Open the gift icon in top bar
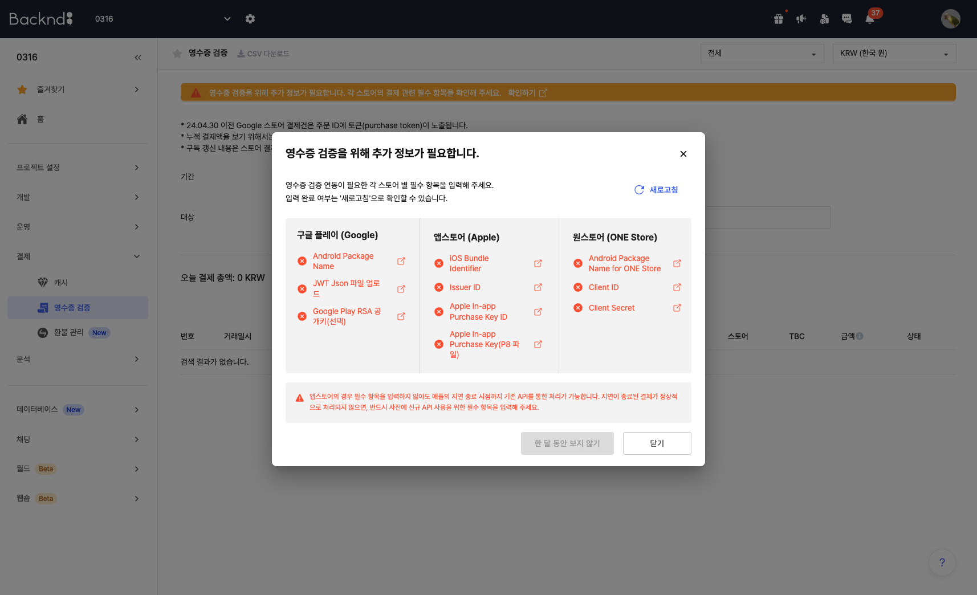The width and height of the screenshot is (977, 595). point(779,19)
